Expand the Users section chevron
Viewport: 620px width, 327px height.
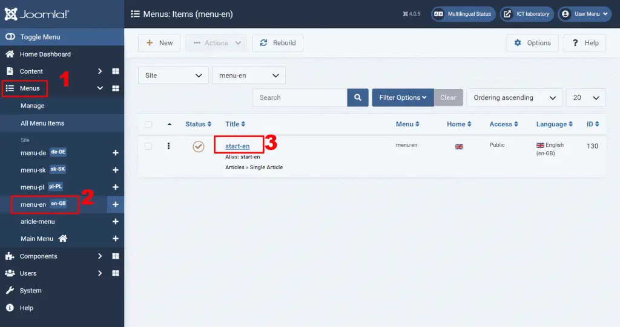tap(100, 273)
